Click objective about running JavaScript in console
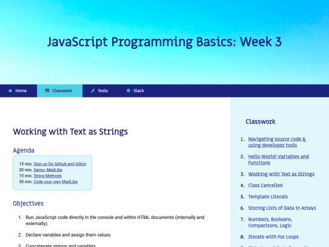 pos(115,220)
